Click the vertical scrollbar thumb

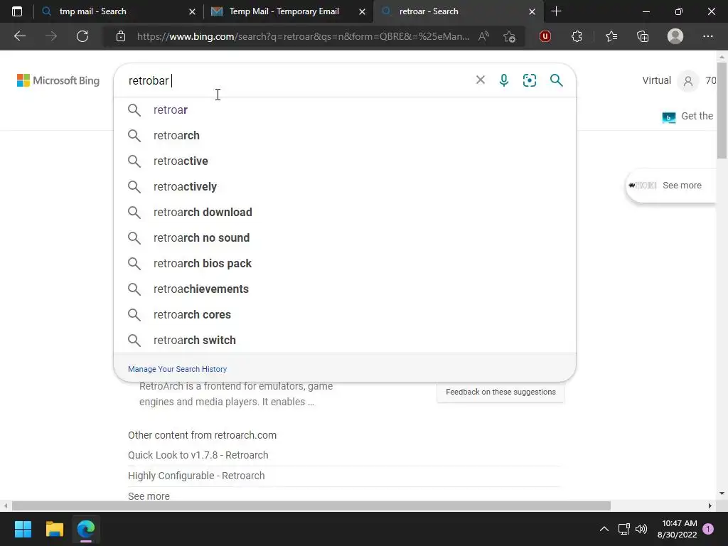point(722,110)
